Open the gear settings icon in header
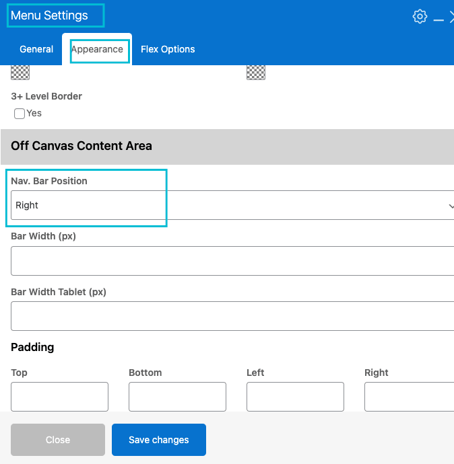 coord(420,17)
